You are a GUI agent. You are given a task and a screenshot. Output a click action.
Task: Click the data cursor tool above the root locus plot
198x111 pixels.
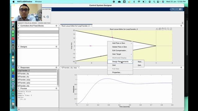160,29
